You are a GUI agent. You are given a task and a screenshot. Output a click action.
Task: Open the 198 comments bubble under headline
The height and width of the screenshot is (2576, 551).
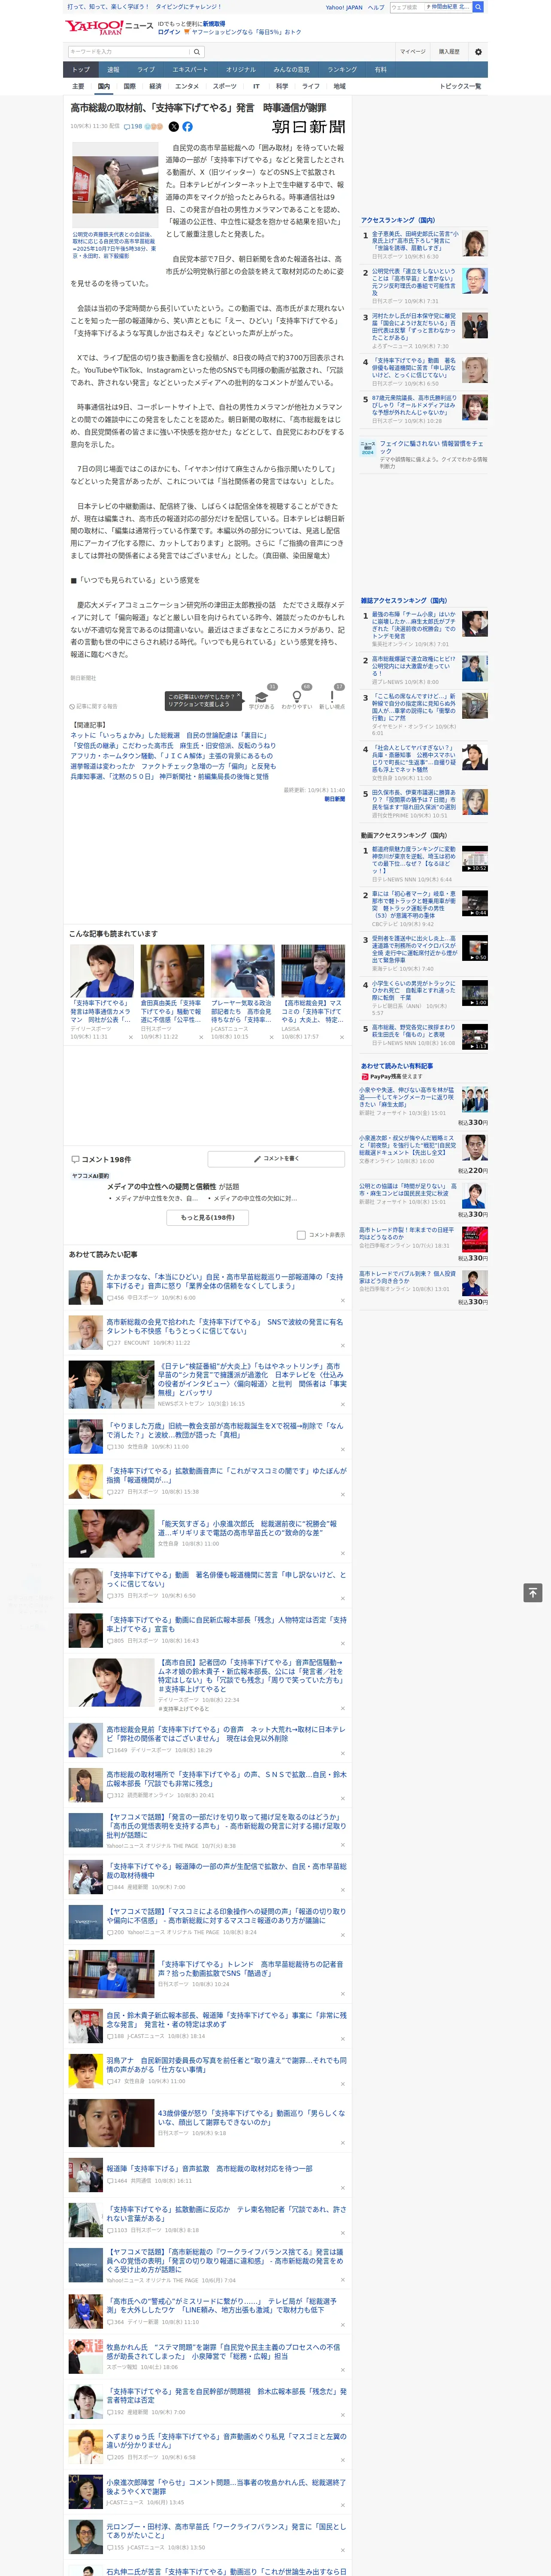coord(133,127)
